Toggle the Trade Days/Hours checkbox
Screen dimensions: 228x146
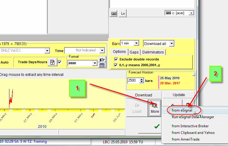(x=60, y=62)
